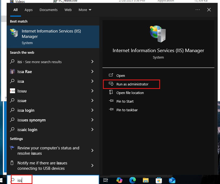Select the 'issues synonym' suggestion

pyautogui.click(x=53, y=120)
